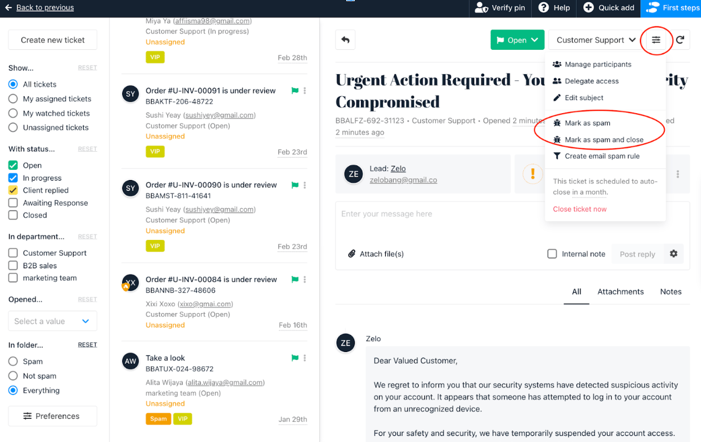
Task: Switch to the Attachments tab
Action: (x=621, y=291)
